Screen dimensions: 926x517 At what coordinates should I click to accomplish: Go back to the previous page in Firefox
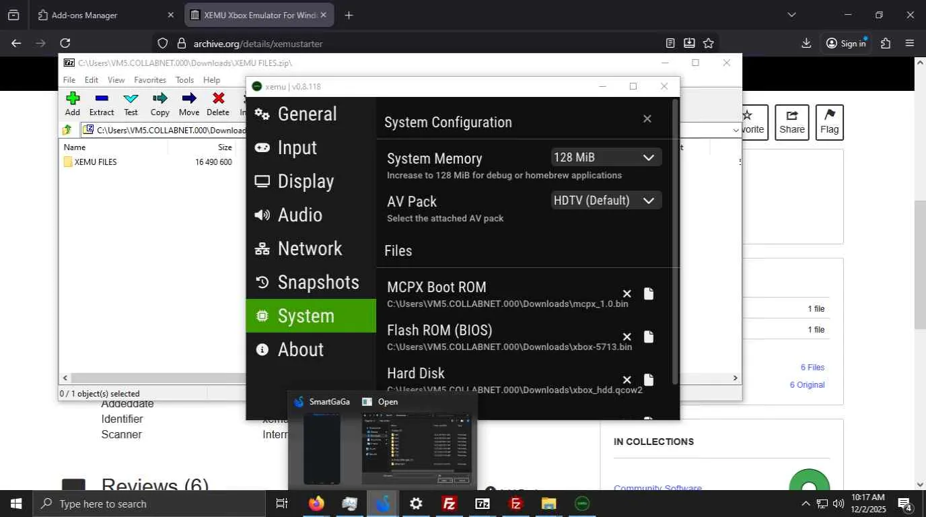click(x=16, y=43)
